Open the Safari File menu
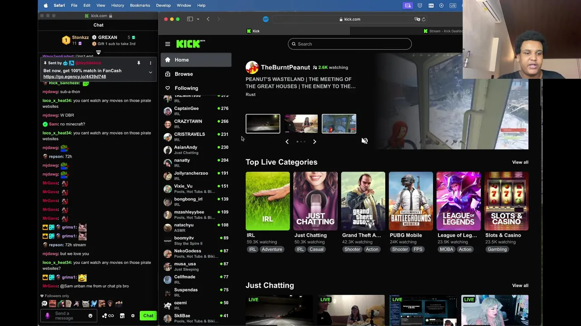 (x=74, y=5)
